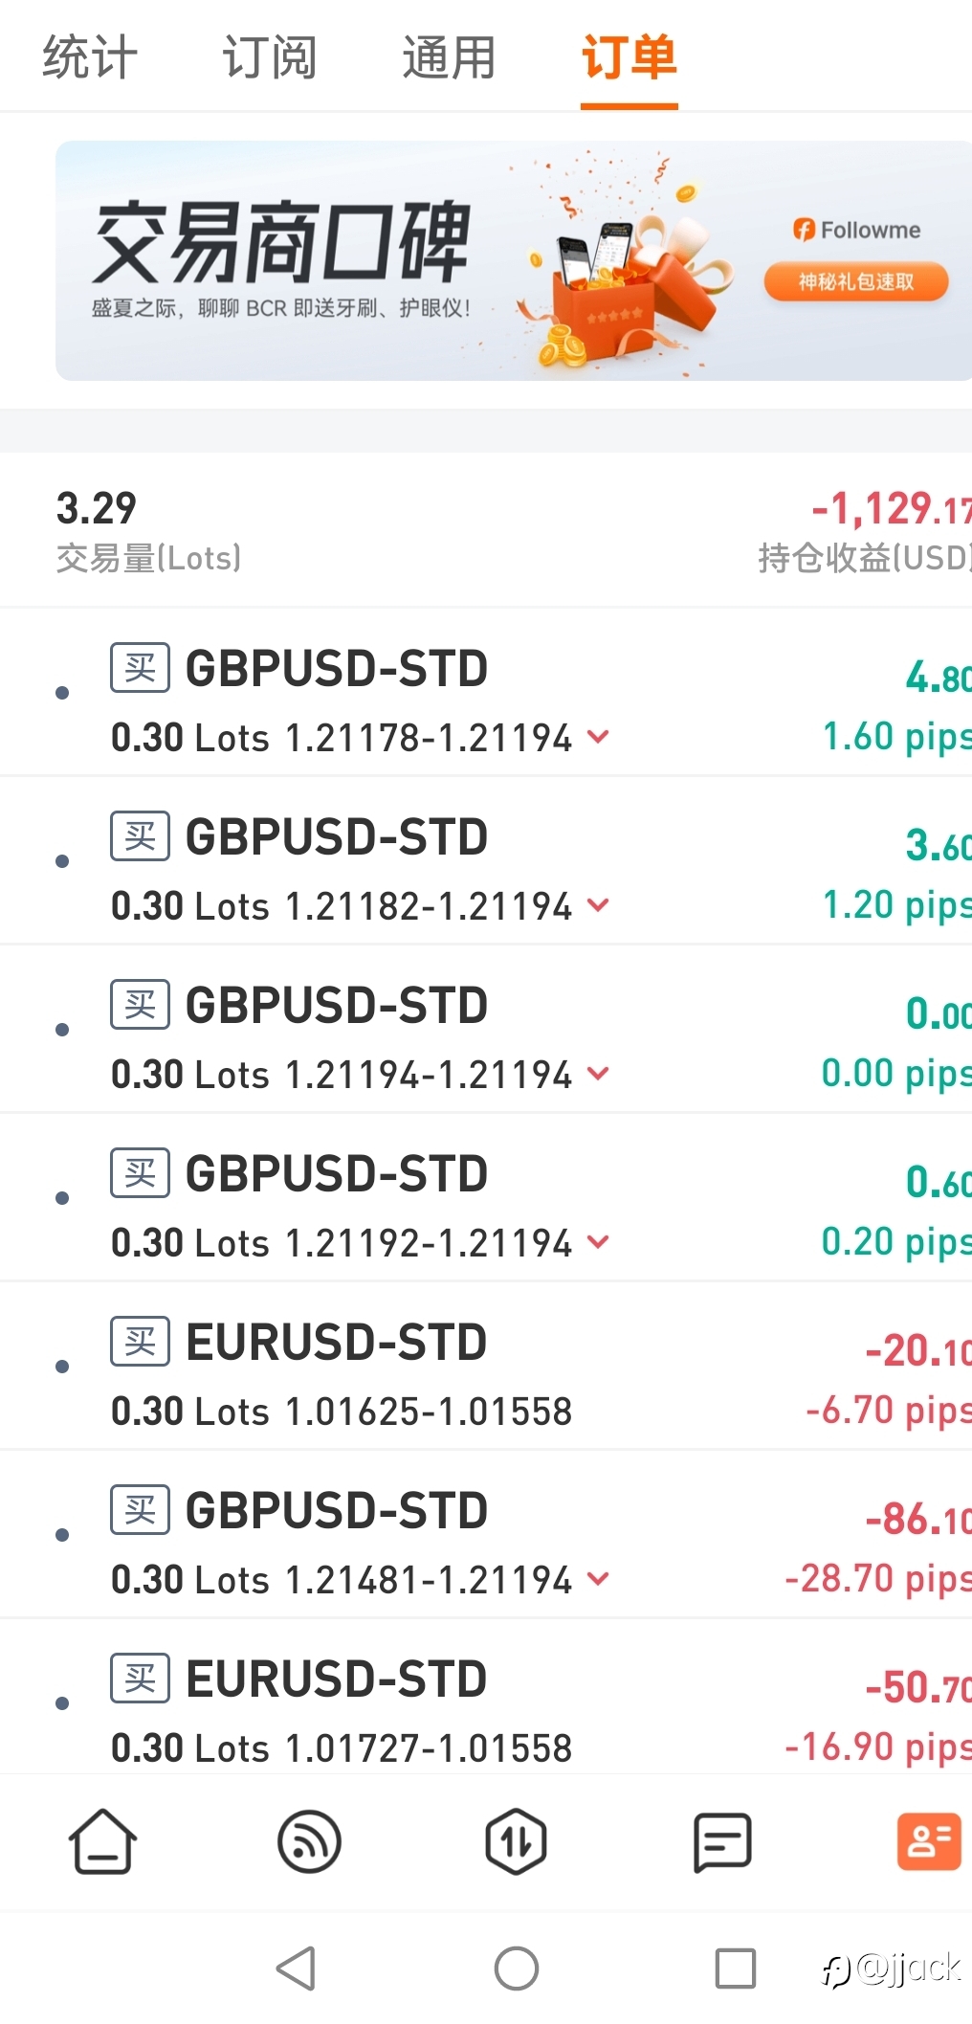
Task: Open the EURUSD-STD order at 1.01727
Action: pyautogui.click(x=486, y=1703)
